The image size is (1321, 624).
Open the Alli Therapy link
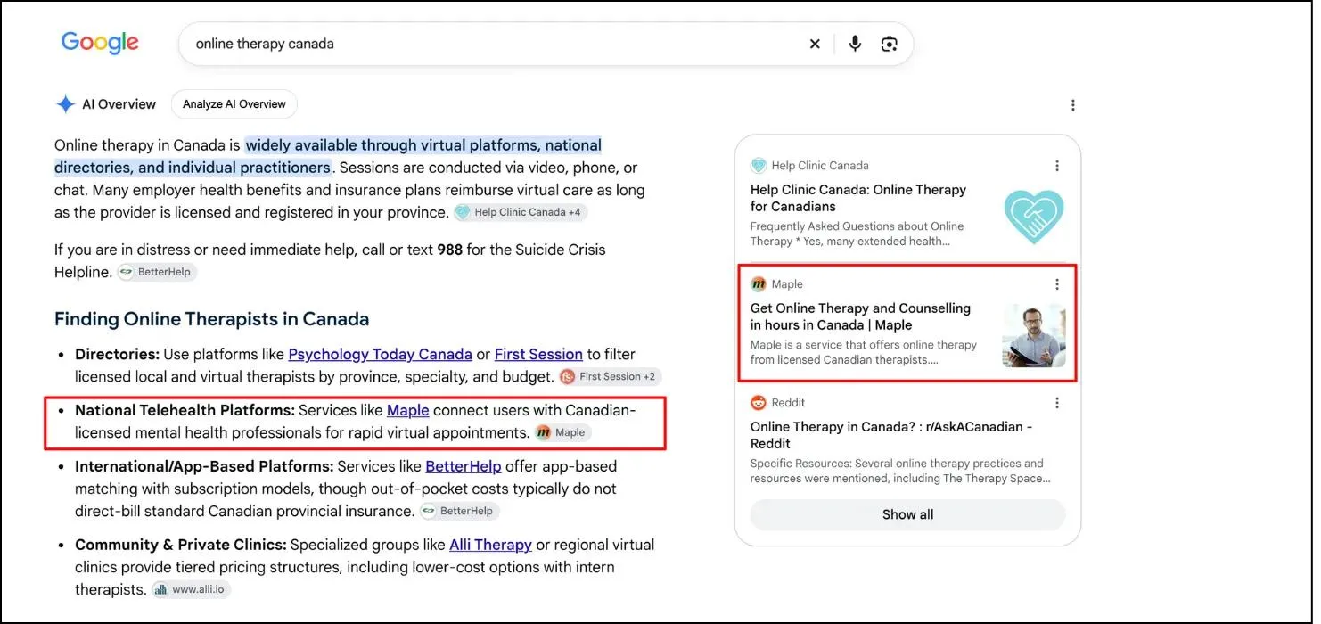pyautogui.click(x=490, y=545)
